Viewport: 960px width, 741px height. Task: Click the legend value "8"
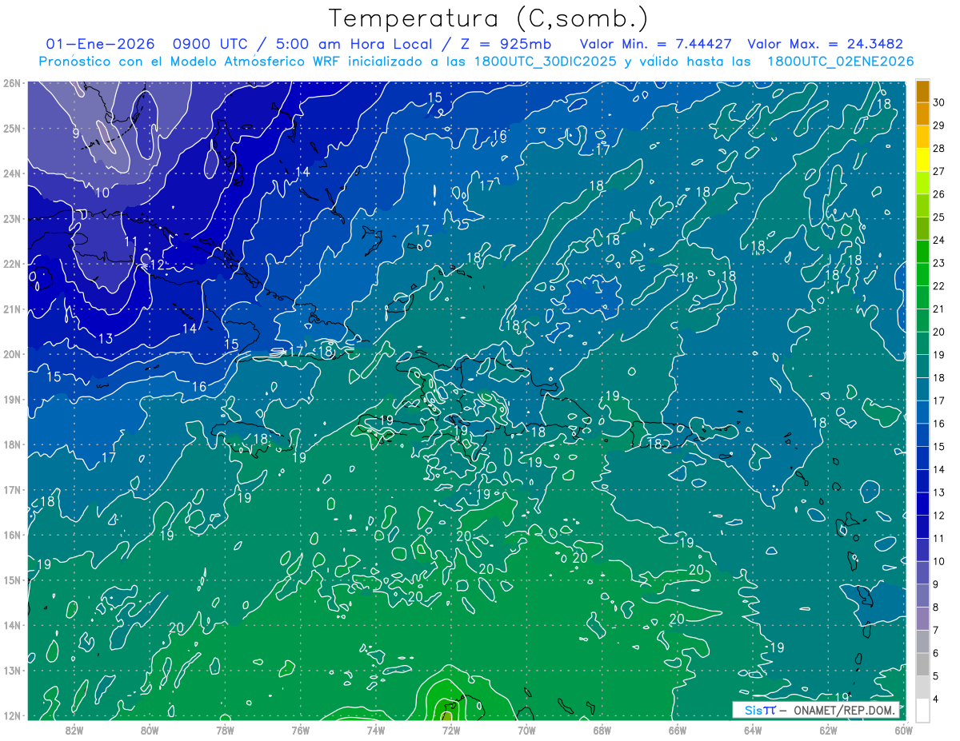(936, 608)
